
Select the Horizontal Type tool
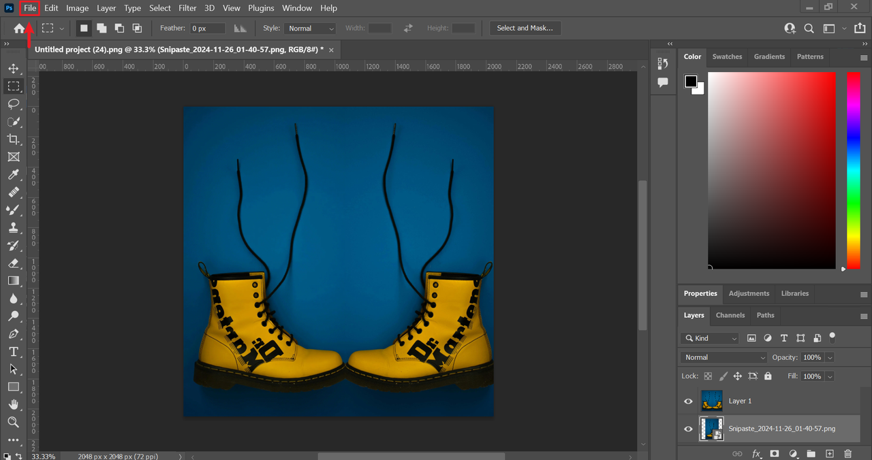tap(13, 352)
